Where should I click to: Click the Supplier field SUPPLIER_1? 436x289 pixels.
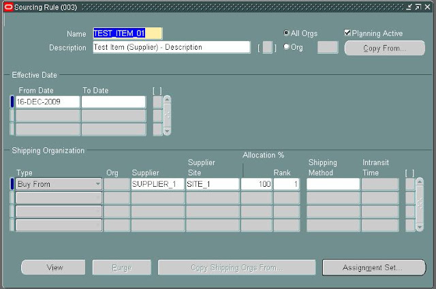pyautogui.click(x=157, y=184)
